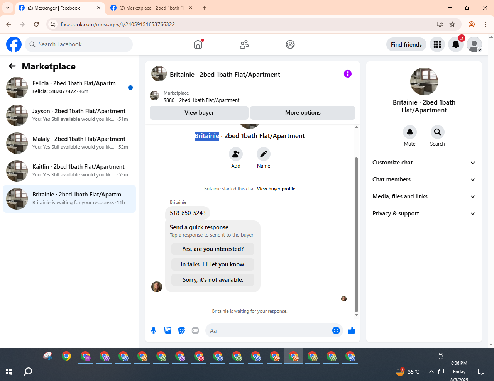Click the $880 Marketplace listing thumbnail
The height and width of the screenshot is (381, 494).
[x=154, y=96]
